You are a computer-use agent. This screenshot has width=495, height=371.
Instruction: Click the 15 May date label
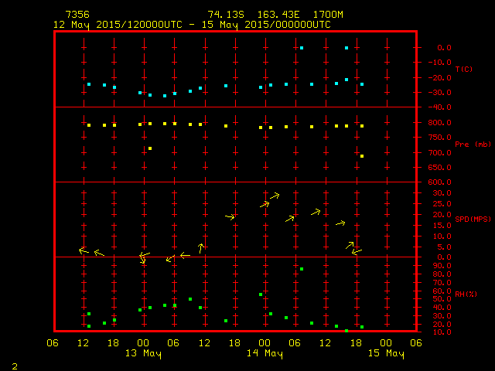tap(385, 354)
